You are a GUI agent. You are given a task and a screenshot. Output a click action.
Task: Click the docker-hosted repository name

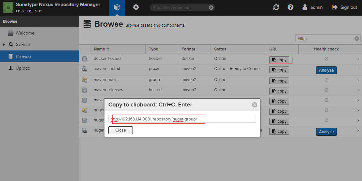[x=107, y=59]
